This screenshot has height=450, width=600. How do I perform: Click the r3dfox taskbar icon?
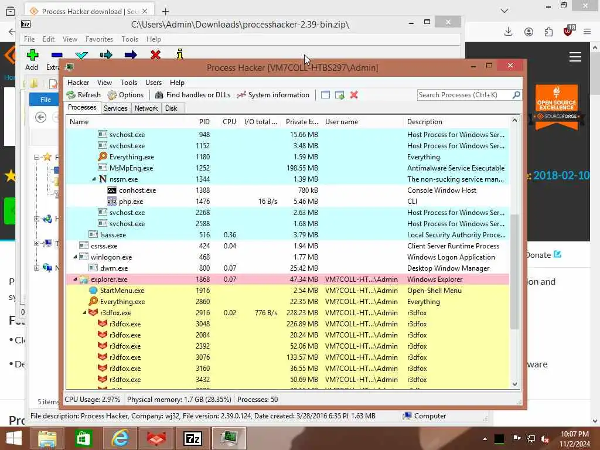pos(156,438)
